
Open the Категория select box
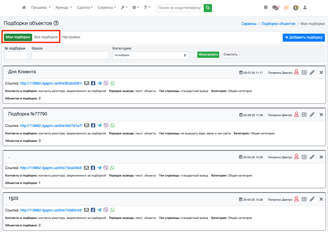151,55
